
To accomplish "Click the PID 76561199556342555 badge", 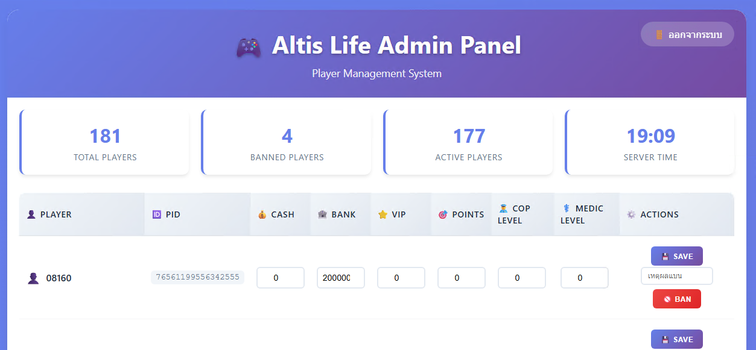I will click(x=197, y=277).
